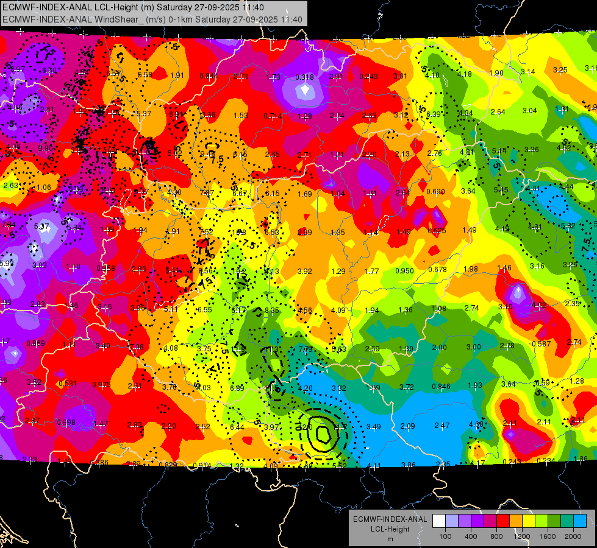Click the map value 0.829
Viewport: 597px width, 548px height.
tap(168, 465)
